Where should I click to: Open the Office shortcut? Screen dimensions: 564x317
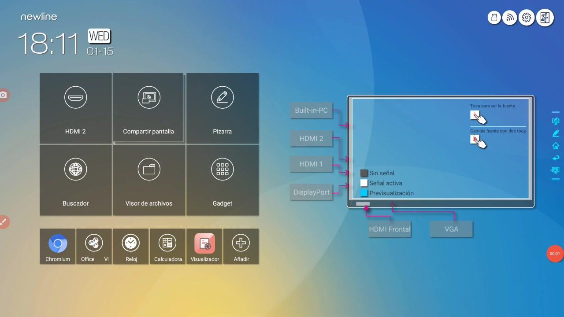click(x=93, y=246)
